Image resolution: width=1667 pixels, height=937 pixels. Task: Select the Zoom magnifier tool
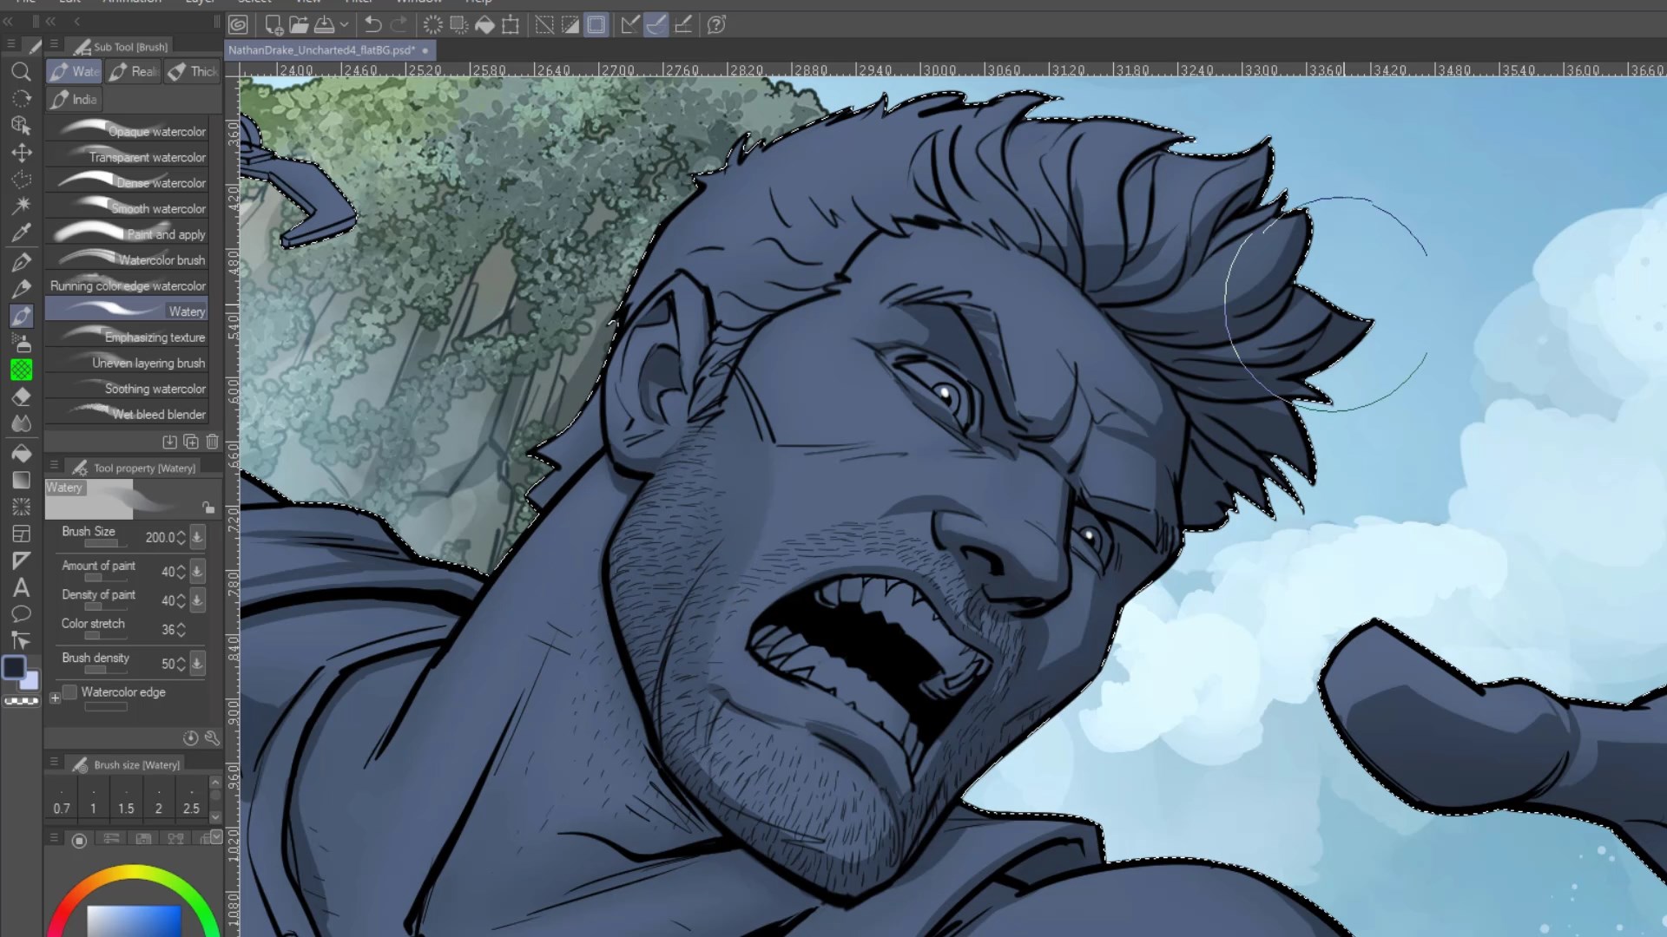(x=21, y=72)
